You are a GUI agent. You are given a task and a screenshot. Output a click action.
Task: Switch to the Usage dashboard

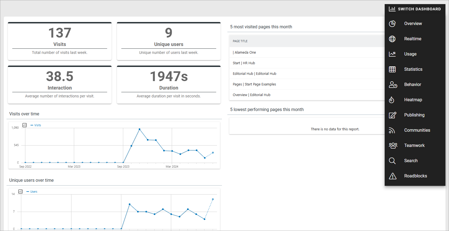click(415, 54)
